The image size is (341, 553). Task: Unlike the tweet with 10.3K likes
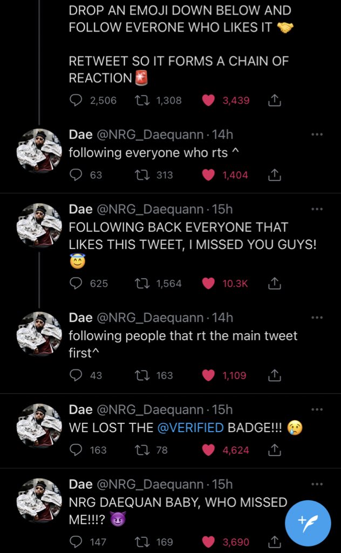click(x=208, y=283)
